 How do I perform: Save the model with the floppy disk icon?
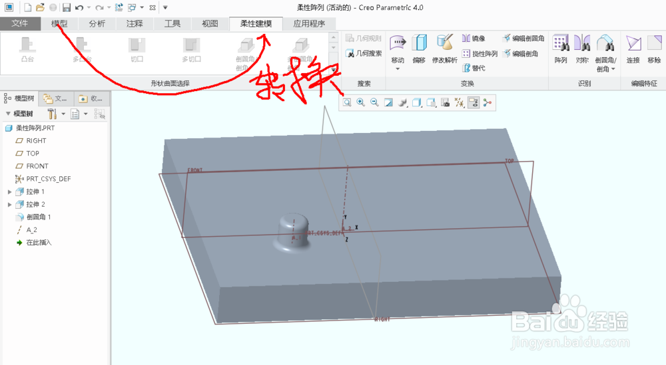(x=66, y=7)
